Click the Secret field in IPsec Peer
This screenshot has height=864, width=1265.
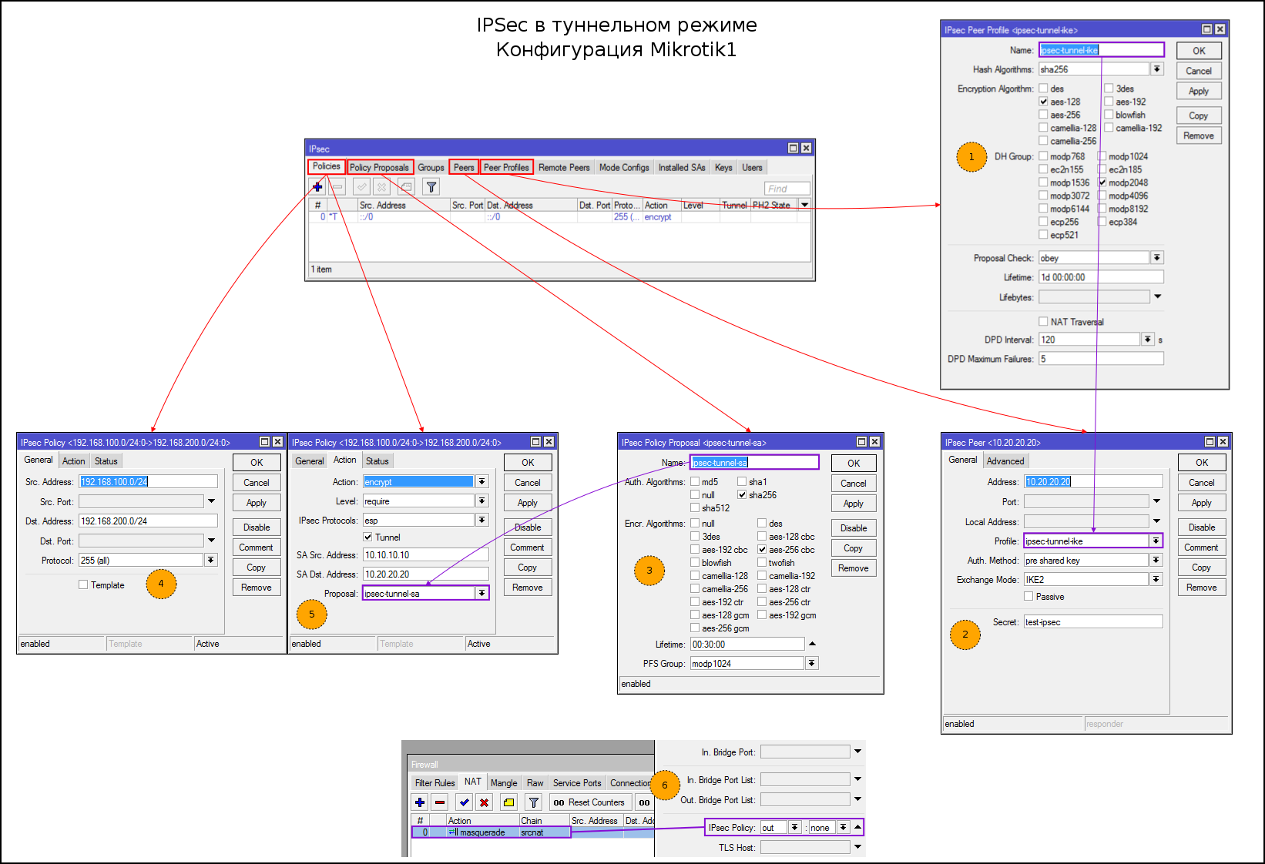[x=1092, y=621]
